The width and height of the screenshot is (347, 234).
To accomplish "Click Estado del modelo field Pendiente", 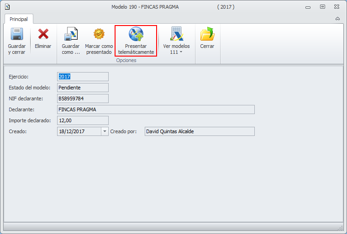I will point(83,88).
